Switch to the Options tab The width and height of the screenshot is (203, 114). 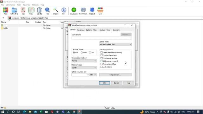pos(89,30)
